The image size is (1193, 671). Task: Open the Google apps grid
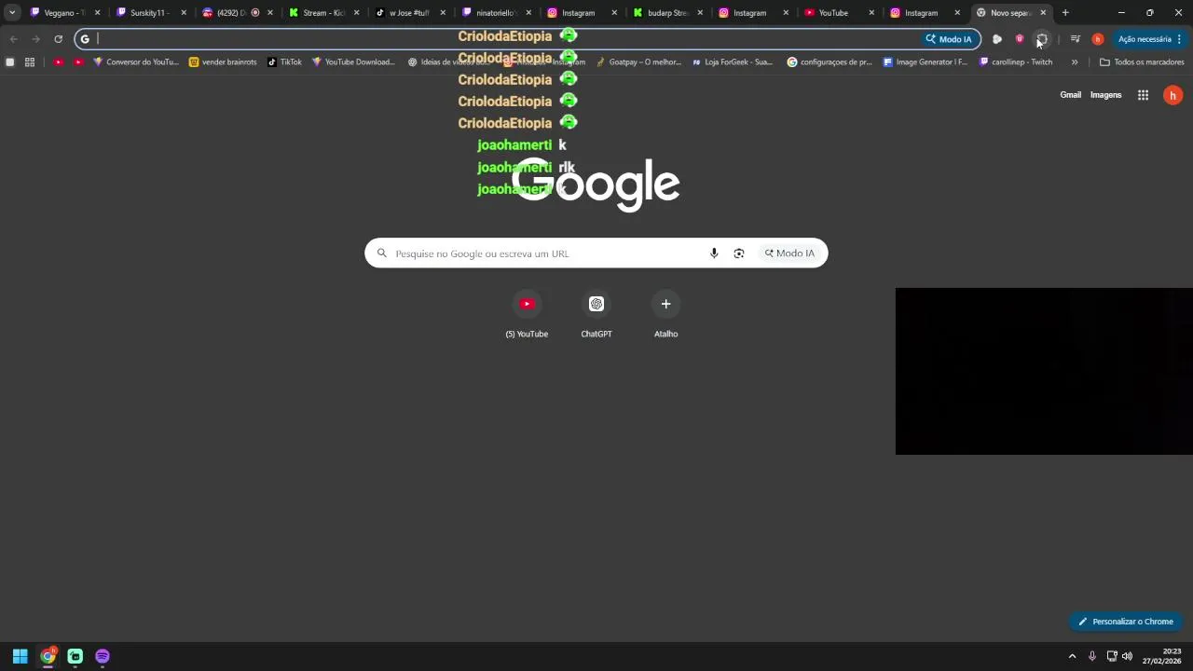click(1143, 95)
